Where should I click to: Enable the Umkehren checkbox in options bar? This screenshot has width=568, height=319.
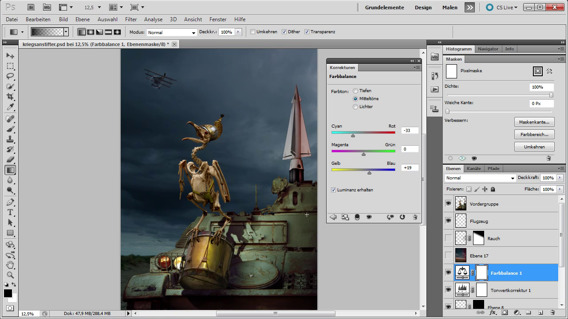click(x=253, y=32)
